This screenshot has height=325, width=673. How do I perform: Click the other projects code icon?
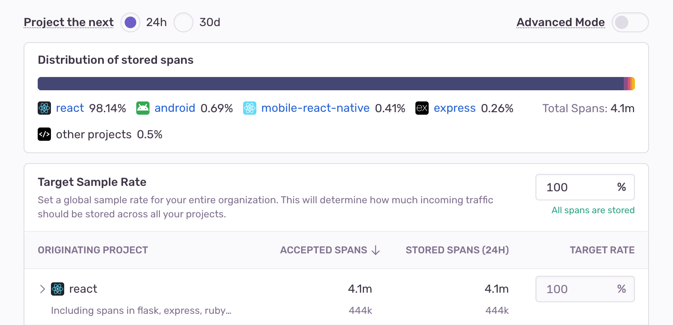(44, 134)
